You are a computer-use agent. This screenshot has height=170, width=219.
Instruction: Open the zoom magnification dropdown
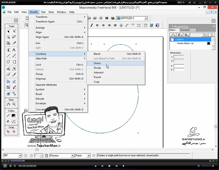20,155
